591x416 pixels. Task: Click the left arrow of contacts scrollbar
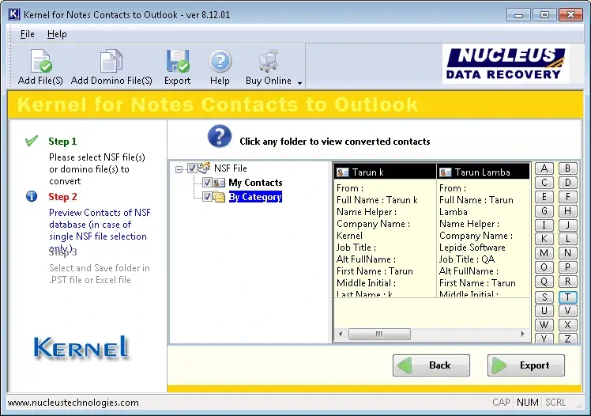(341, 334)
